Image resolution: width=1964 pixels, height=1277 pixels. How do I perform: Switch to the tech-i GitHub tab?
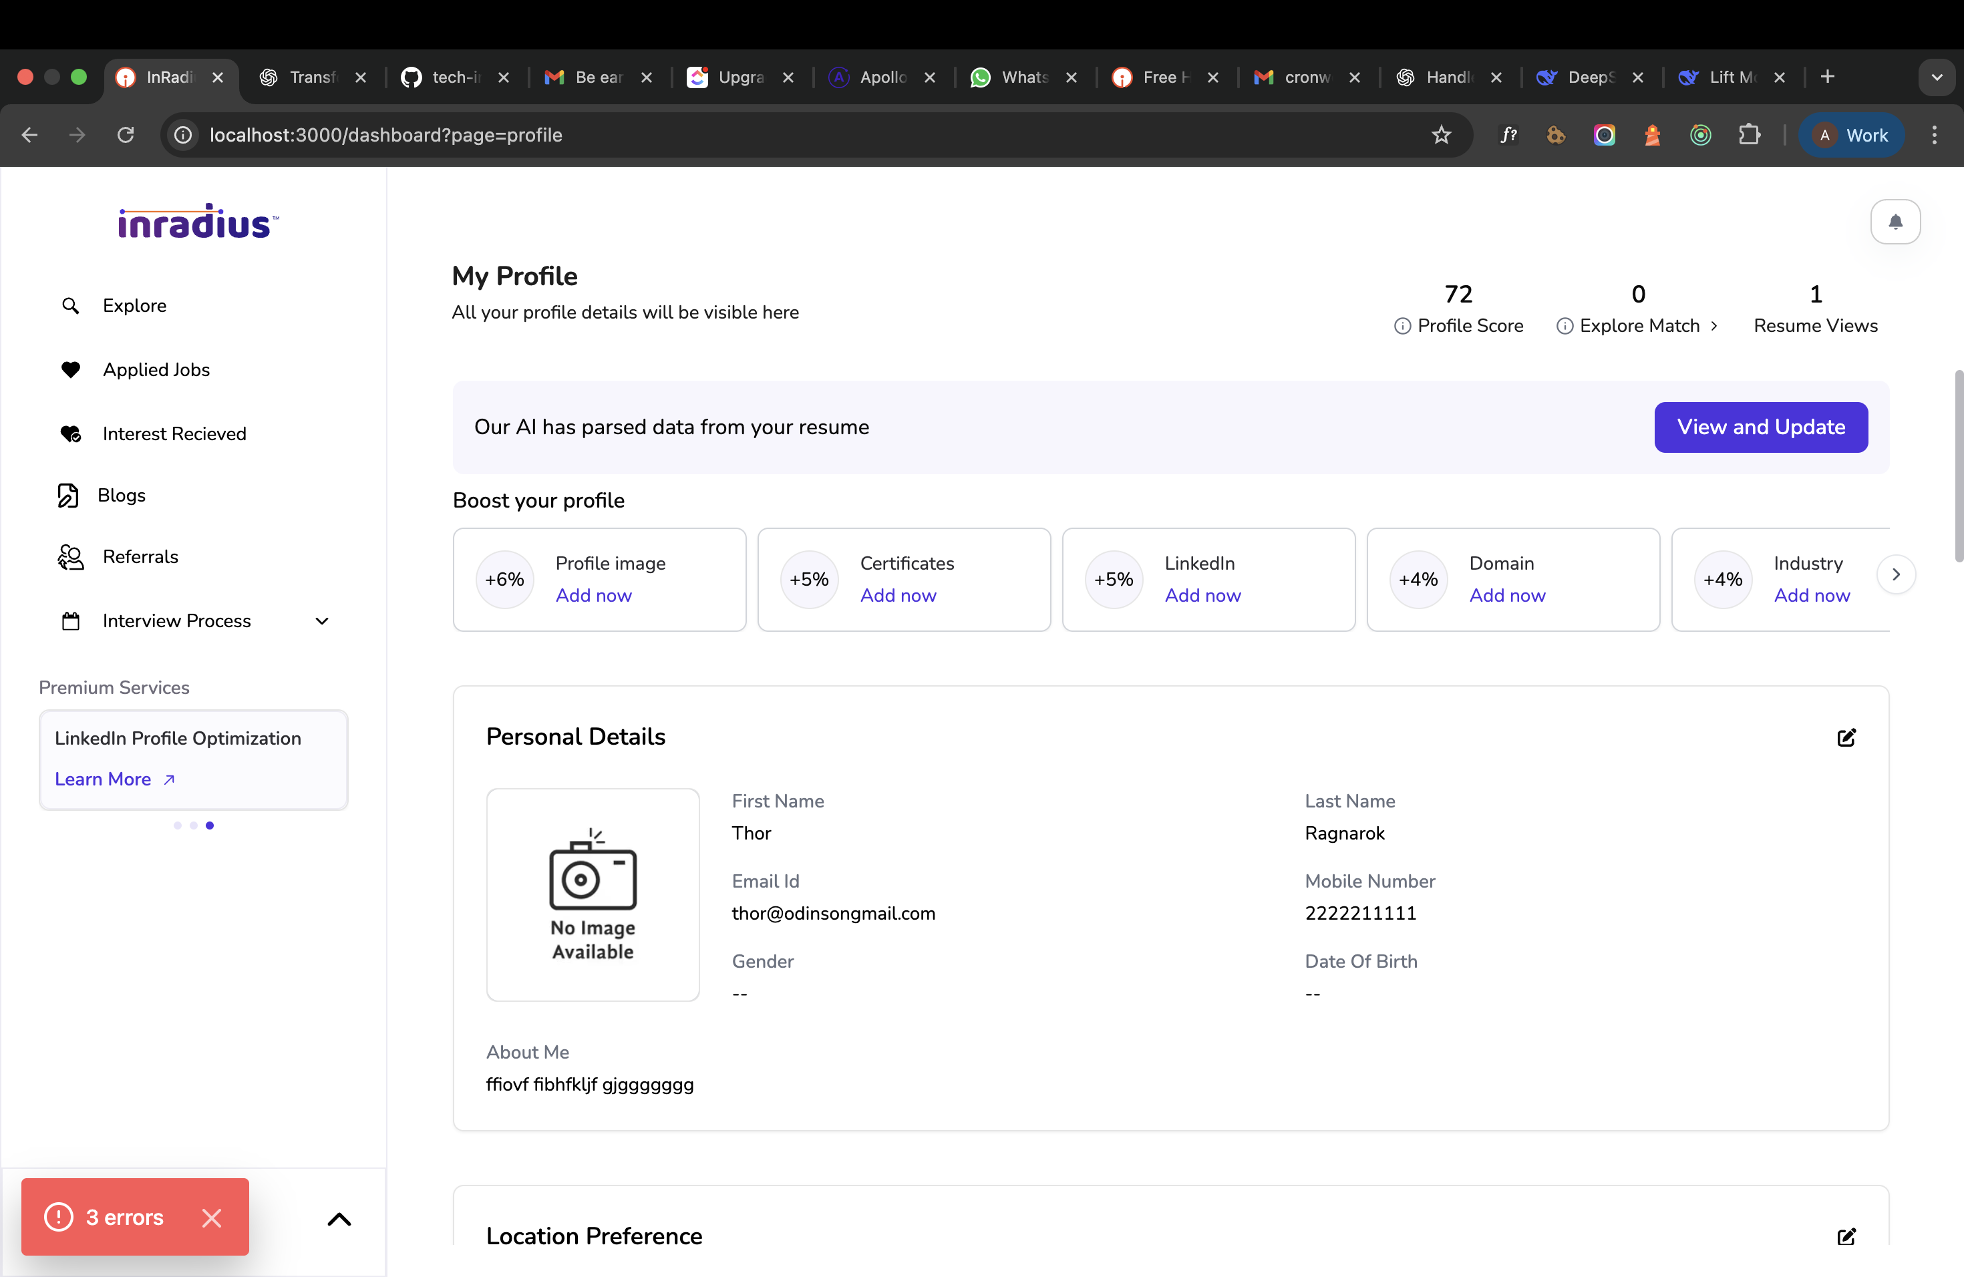click(x=455, y=77)
